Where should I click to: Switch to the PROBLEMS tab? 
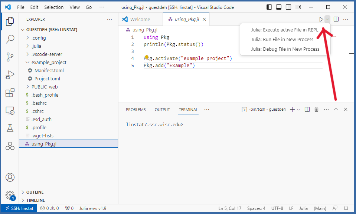pos(135,110)
